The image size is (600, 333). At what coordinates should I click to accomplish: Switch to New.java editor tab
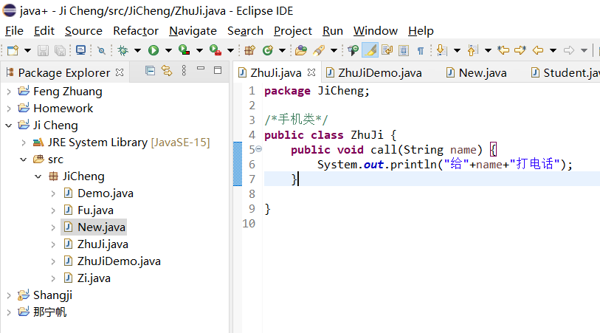pyautogui.click(x=477, y=72)
